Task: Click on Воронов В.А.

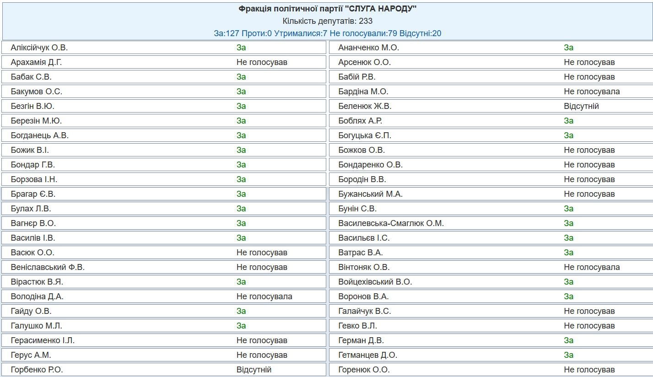Action: (364, 296)
